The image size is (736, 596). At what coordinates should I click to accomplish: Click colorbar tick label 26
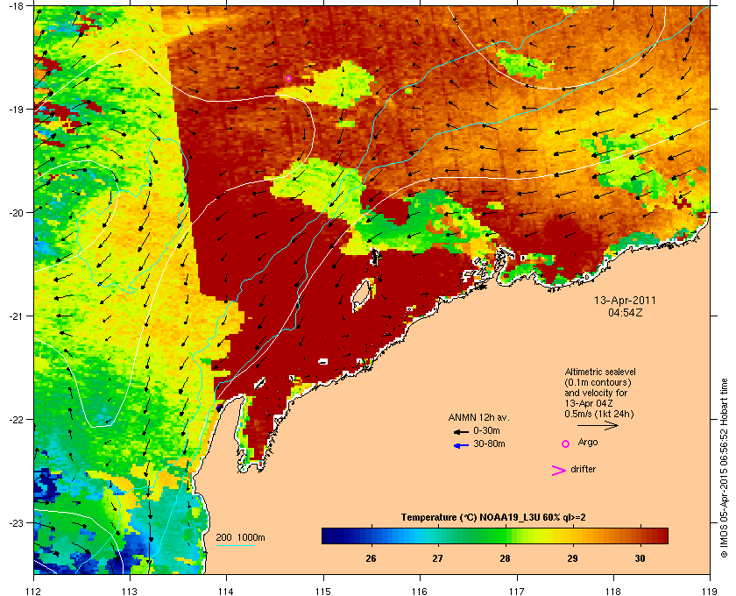tap(371, 558)
